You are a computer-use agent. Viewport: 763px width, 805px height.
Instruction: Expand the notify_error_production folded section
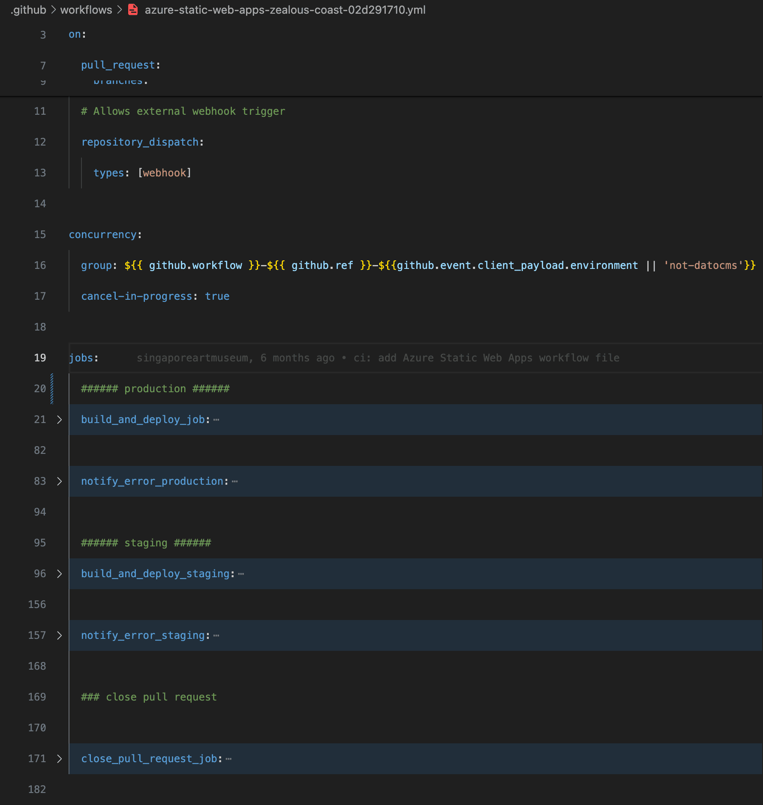59,481
